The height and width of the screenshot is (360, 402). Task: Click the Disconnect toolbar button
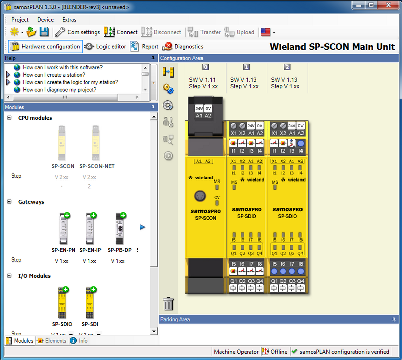tap(161, 32)
